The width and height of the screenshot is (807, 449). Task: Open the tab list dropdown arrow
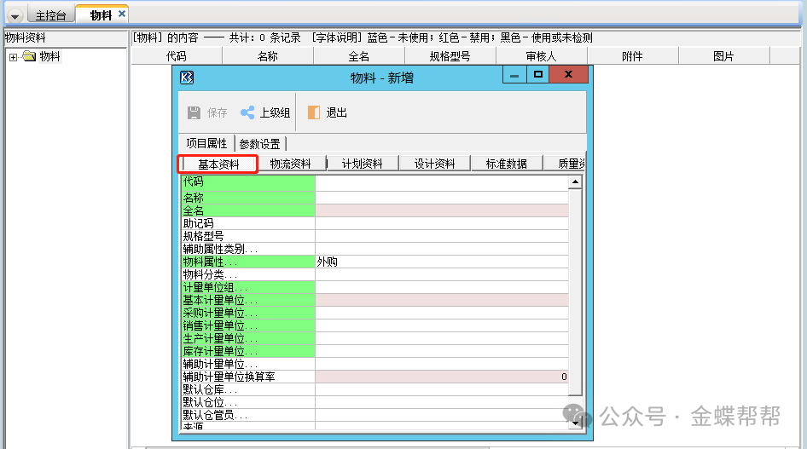pyautogui.click(x=15, y=16)
